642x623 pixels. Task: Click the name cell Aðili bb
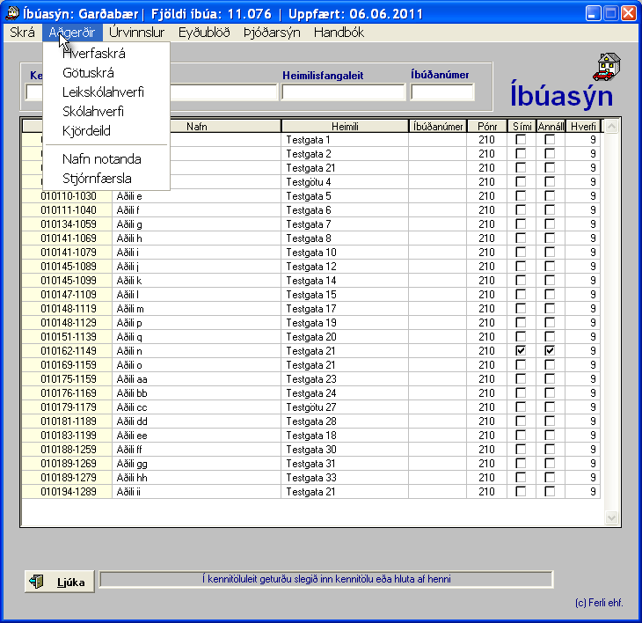(x=196, y=392)
